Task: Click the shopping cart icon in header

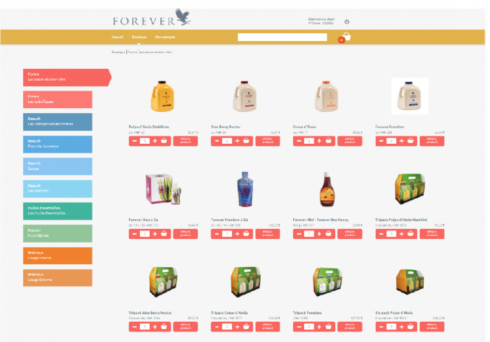Action: pos(346,37)
